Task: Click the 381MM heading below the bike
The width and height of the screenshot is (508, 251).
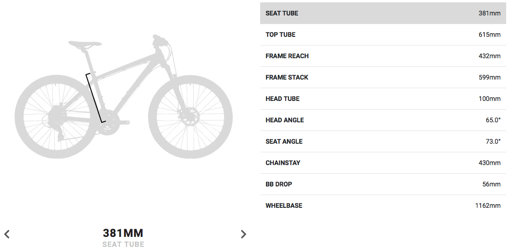Action: [x=123, y=233]
